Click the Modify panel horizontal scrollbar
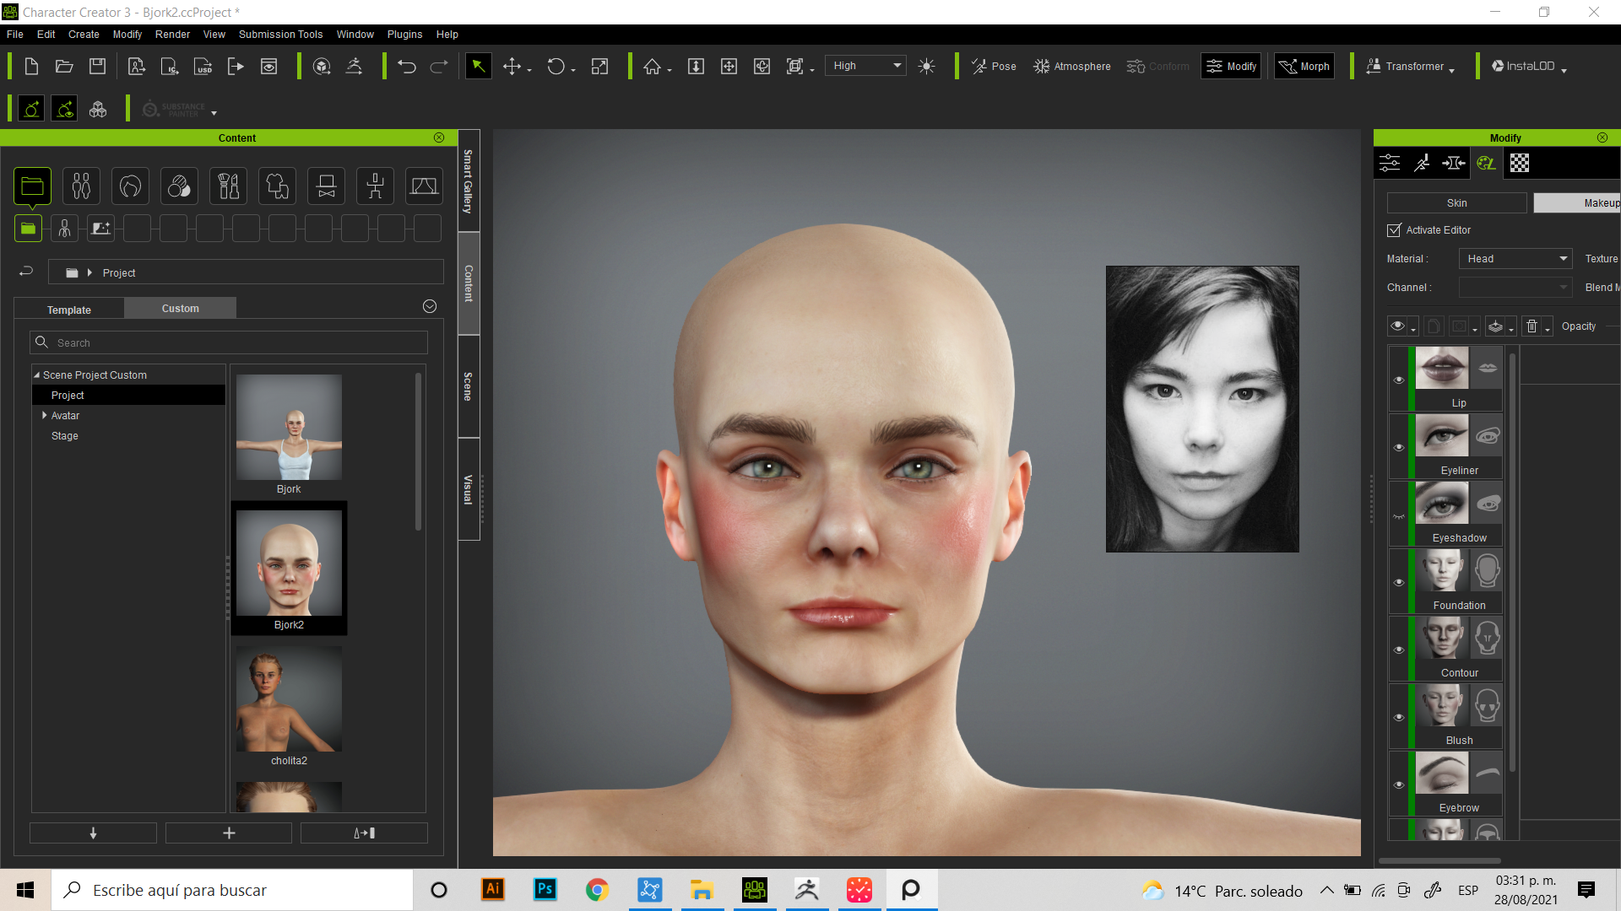The height and width of the screenshot is (911, 1621). pyautogui.click(x=1439, y=861)
